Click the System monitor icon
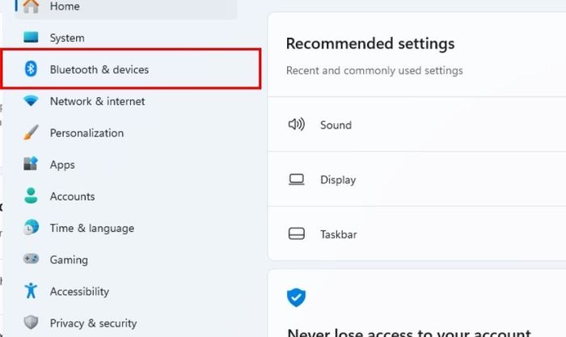This screenshot has height=337, width=566. pos(31,38)
